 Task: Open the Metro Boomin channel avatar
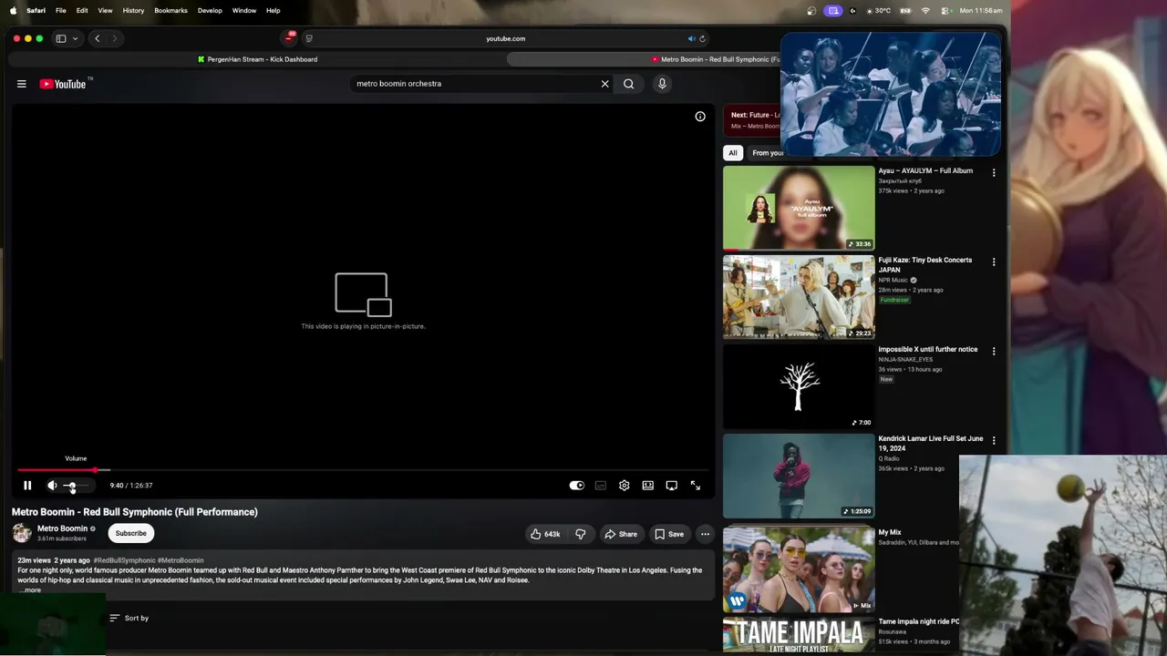click(22, 533)
